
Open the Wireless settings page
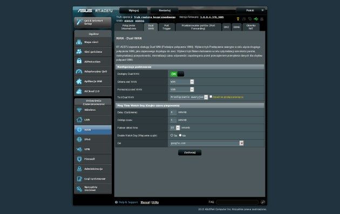[x=93, y=110]
